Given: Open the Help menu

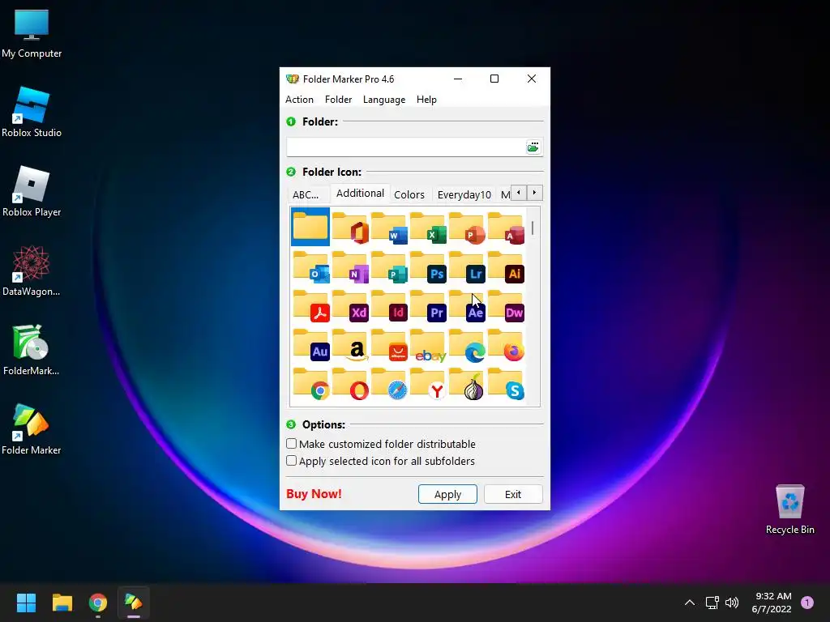Looking at the screenshot, I should tap(426, 100).
